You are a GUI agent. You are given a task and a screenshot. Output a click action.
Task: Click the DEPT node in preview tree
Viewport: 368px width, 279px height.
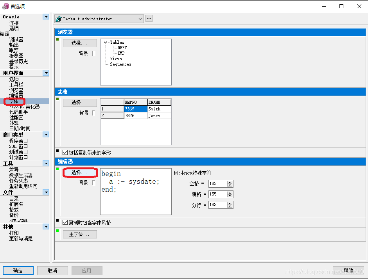tap(122, 48)
